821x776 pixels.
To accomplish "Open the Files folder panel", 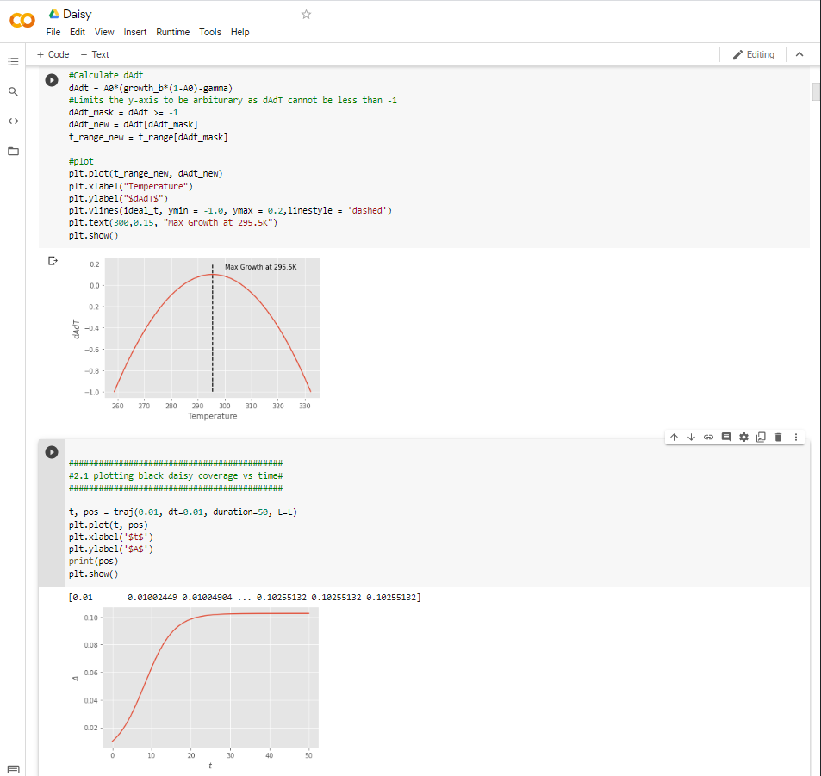I will (13, 152).
